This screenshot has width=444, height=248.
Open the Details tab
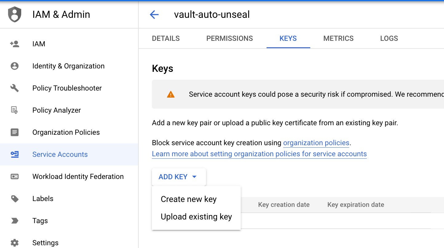point(166,38)
